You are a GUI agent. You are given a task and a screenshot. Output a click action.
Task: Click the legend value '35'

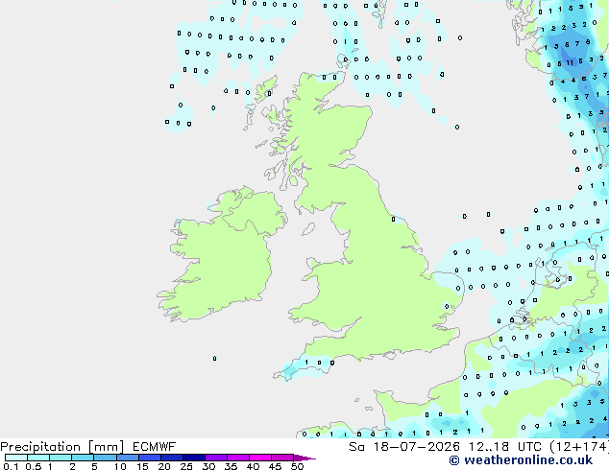tap(231, 466)
